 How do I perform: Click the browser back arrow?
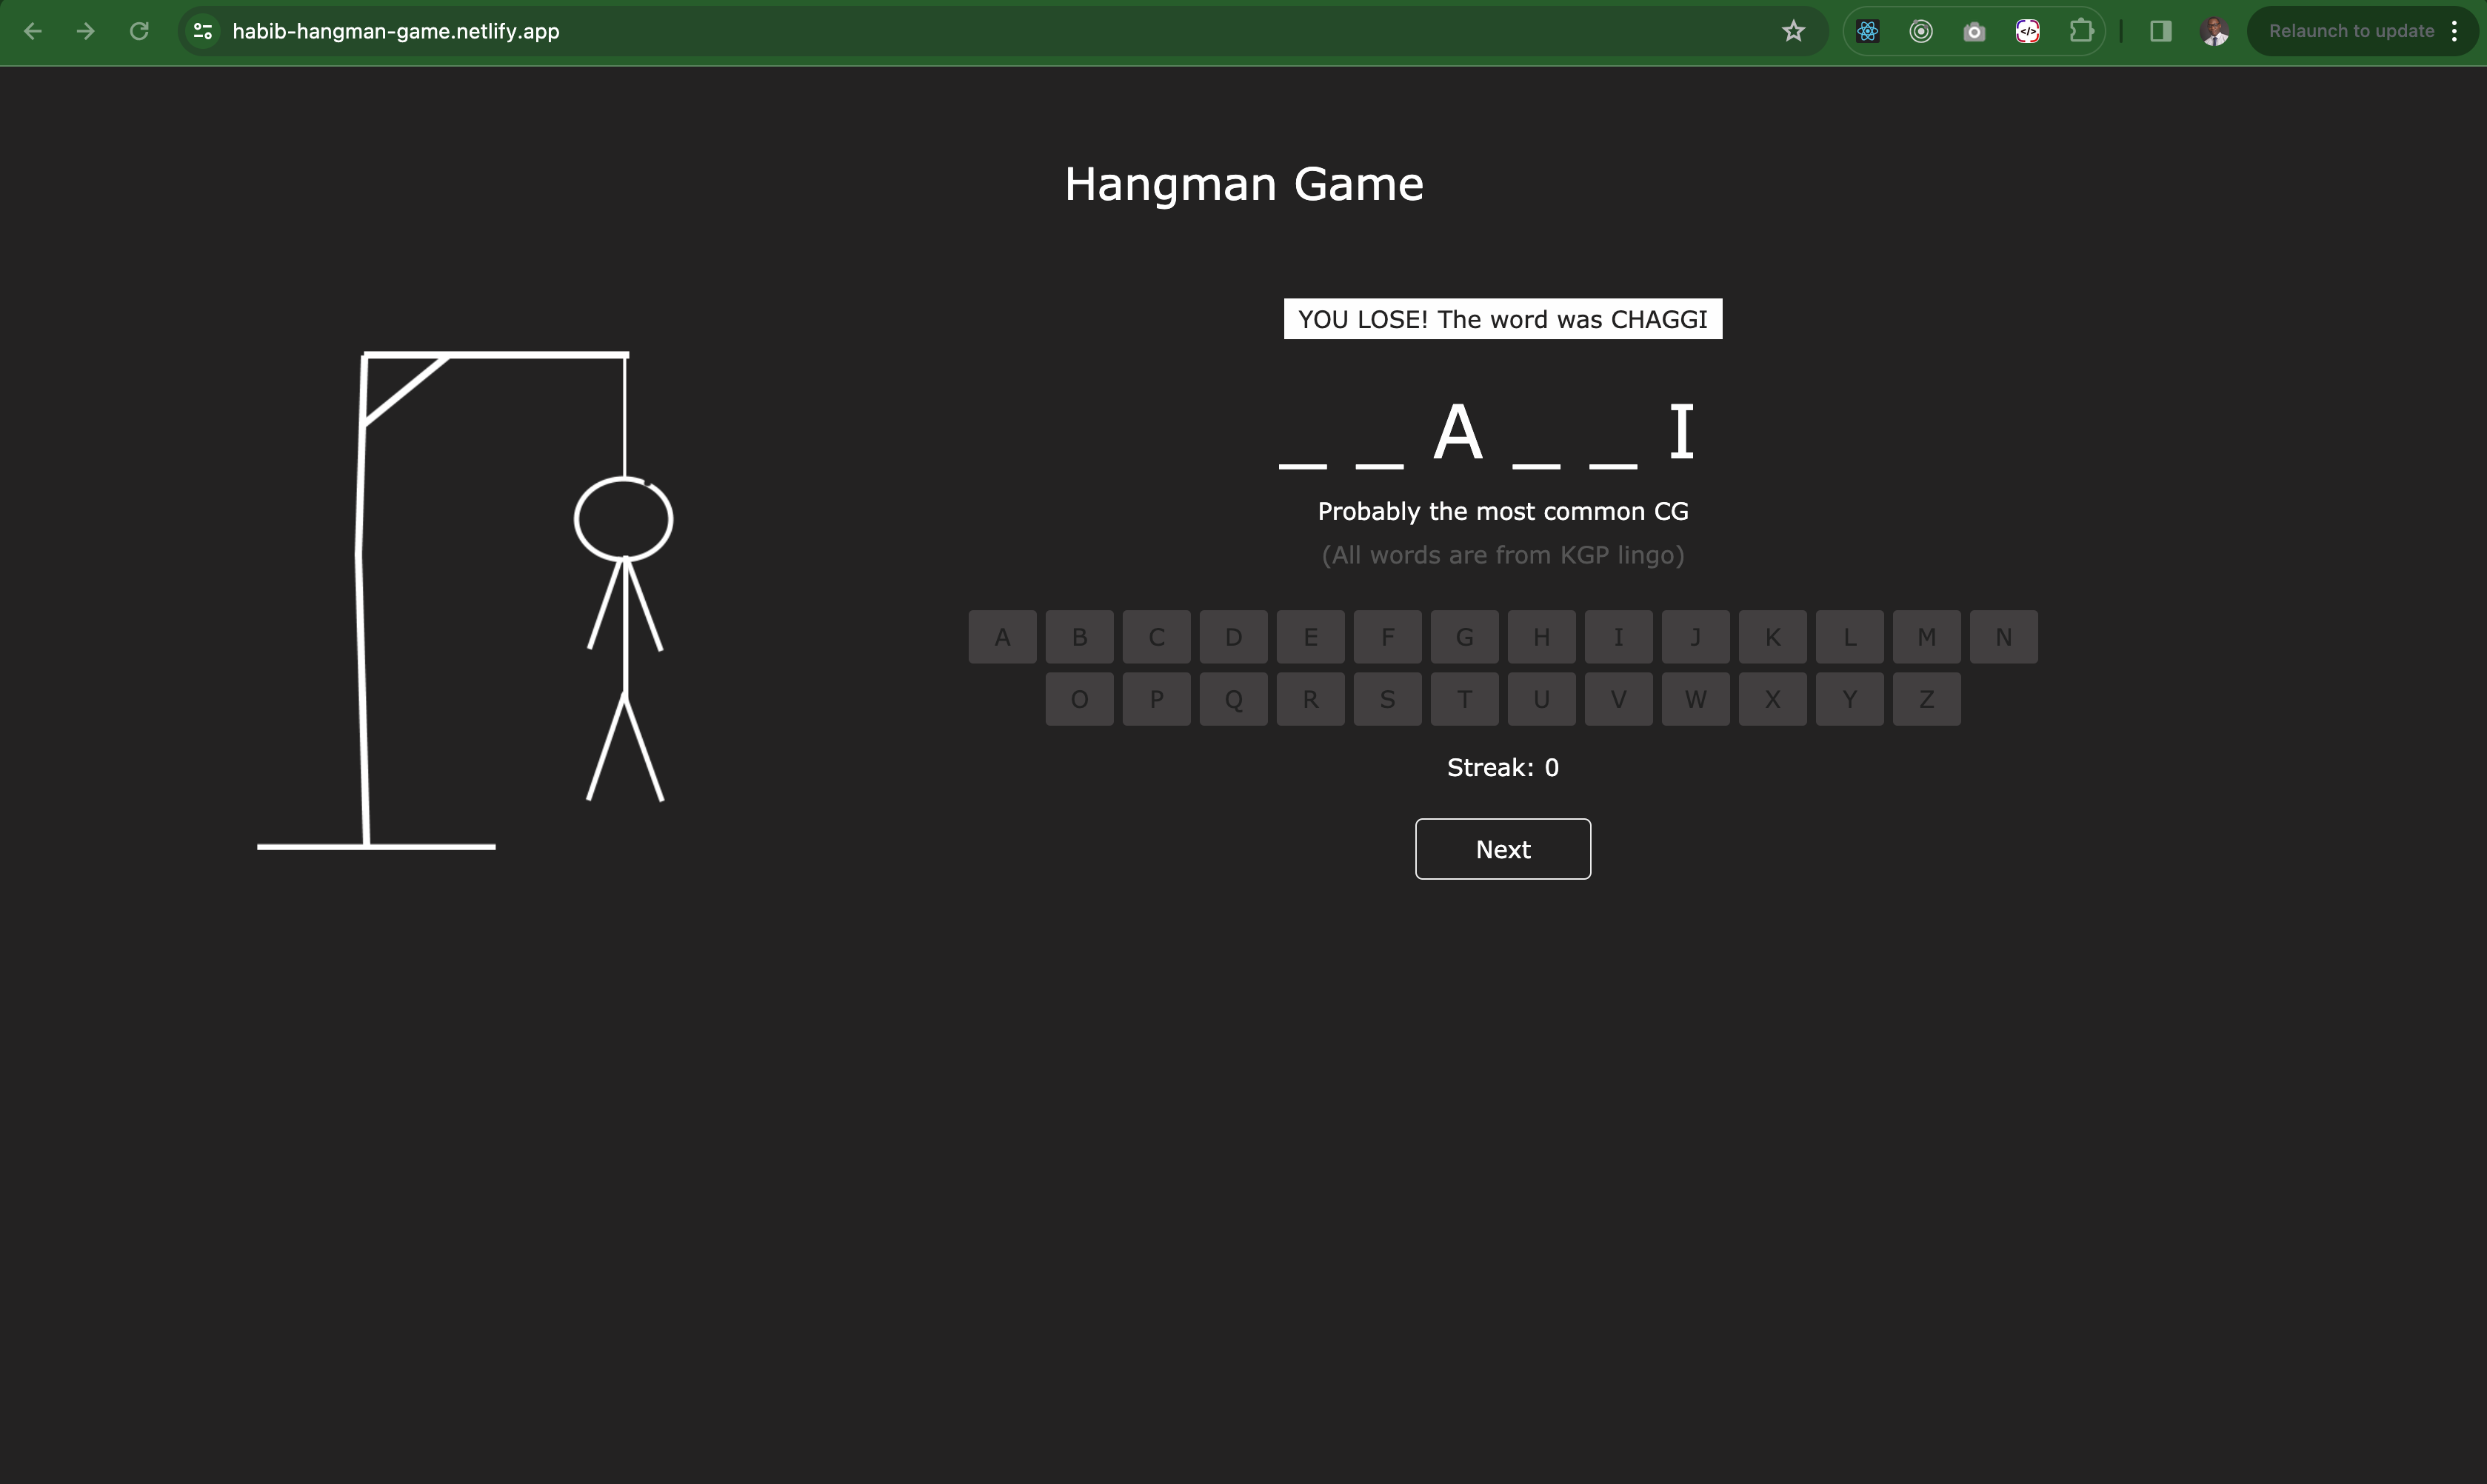pos(32,31)
